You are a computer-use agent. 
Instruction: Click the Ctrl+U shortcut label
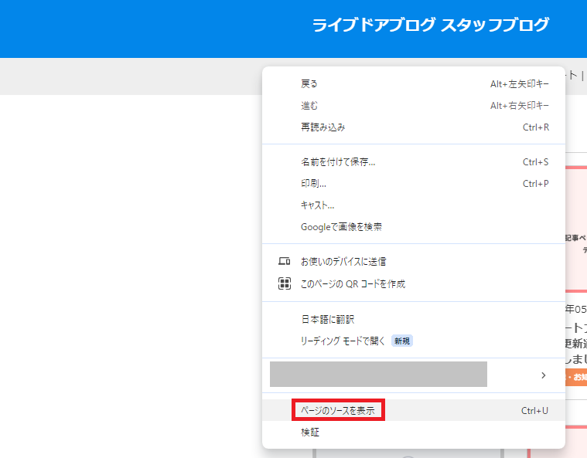click(x=534, y=411)
